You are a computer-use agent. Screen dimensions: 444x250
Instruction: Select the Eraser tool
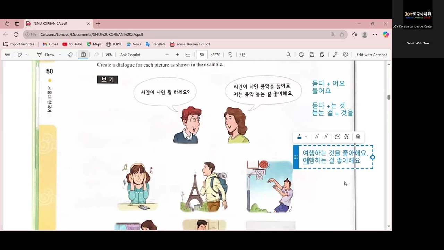tap(70, 55)
